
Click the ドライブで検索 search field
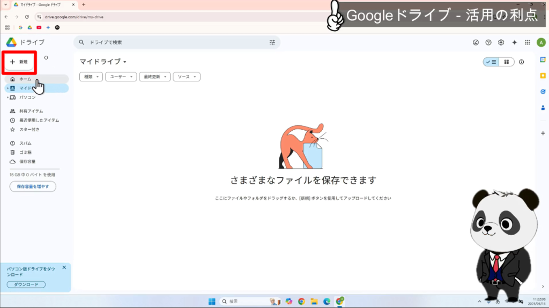177,42
